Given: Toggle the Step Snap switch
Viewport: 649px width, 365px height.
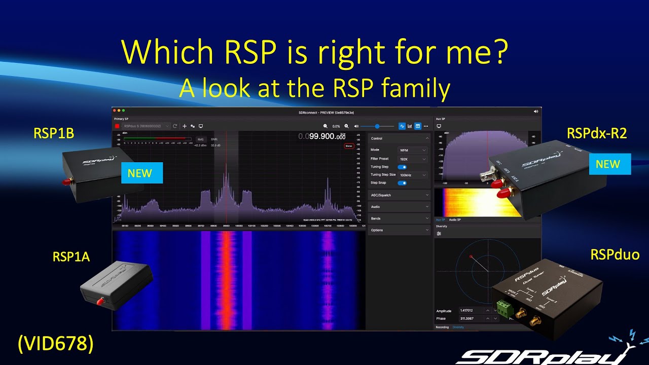Looking at the screenshot, I should [x=403, y=182].
